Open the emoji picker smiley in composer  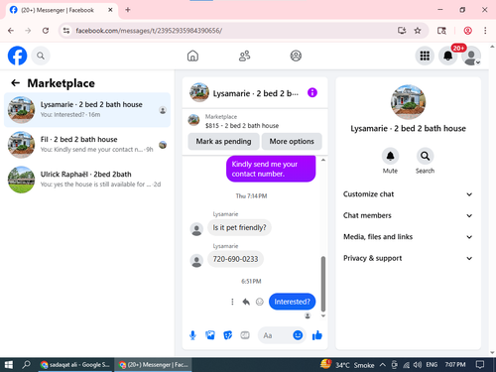pos(298,335)
